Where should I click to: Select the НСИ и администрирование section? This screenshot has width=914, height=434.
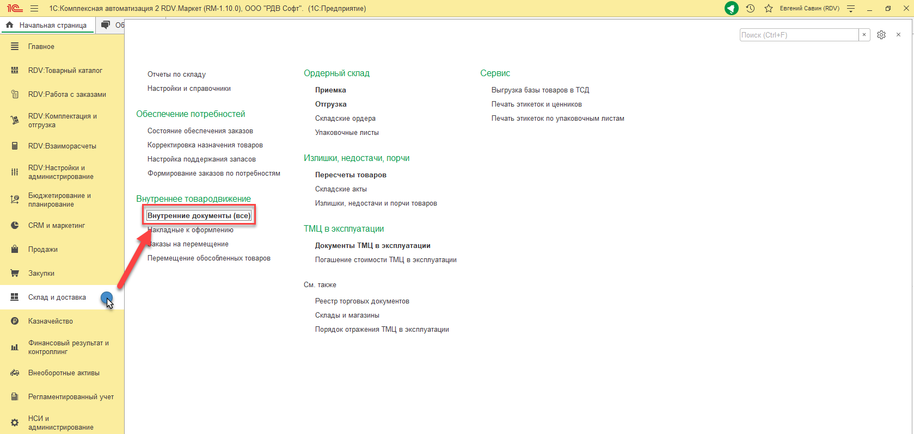62,423
